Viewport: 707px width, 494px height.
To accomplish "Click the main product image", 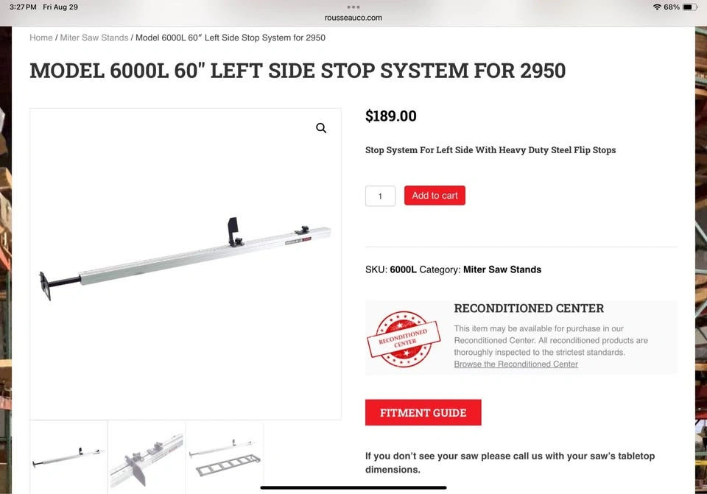I will point(186,264).
